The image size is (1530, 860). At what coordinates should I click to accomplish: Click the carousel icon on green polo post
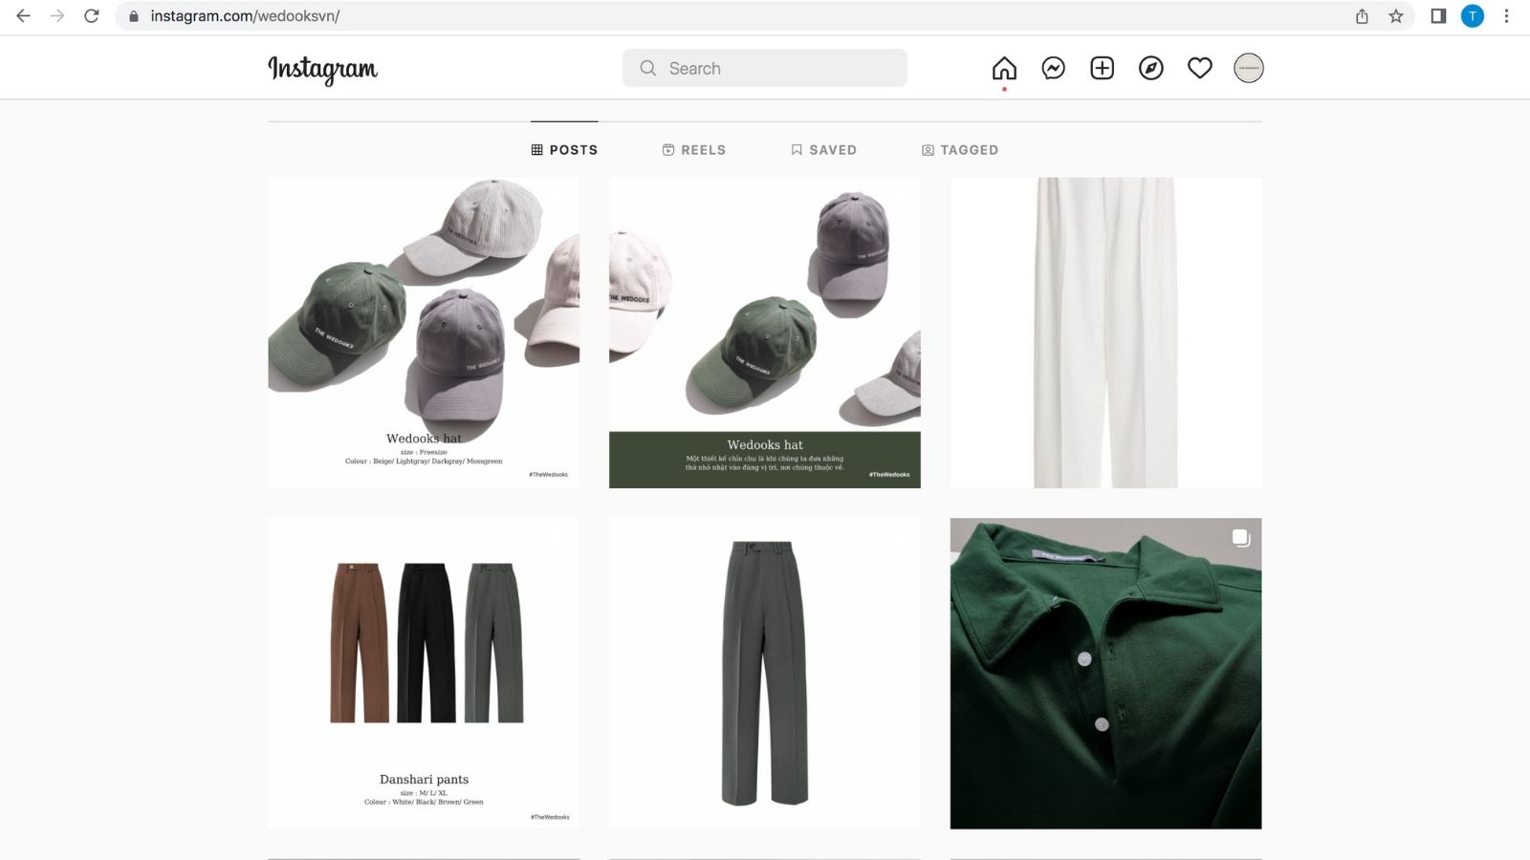point(1240,538)
